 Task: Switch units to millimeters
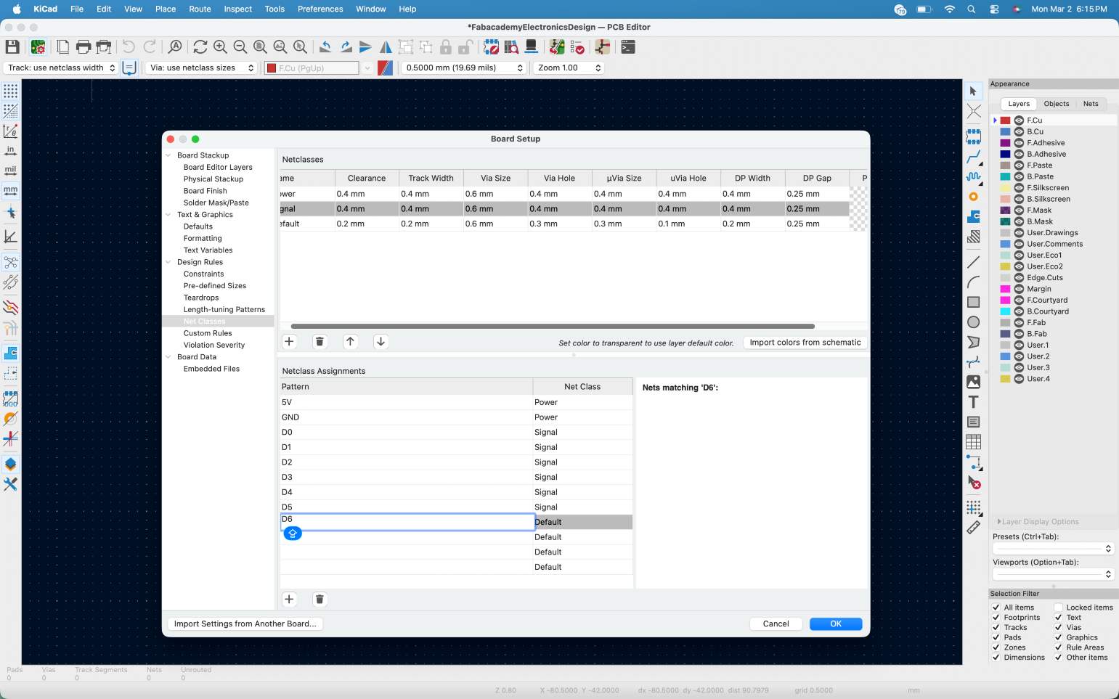click(x=11, y=191)
